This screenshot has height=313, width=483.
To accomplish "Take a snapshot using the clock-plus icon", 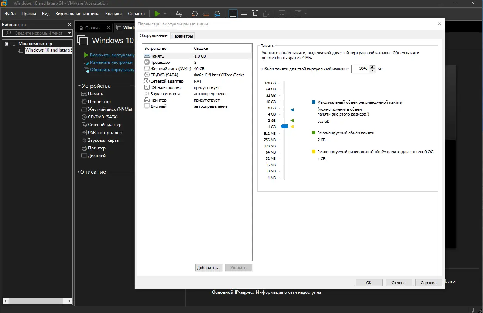I will click(x=195, y=14).
